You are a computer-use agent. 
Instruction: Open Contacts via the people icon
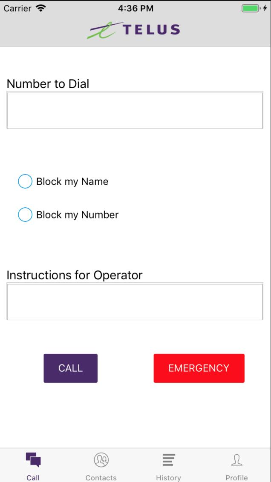(x=101, y=460)
